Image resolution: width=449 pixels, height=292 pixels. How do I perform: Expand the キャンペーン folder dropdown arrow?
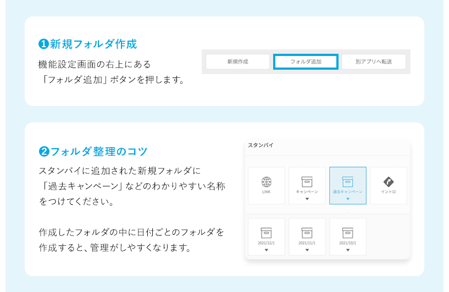[x=307, y=199]
